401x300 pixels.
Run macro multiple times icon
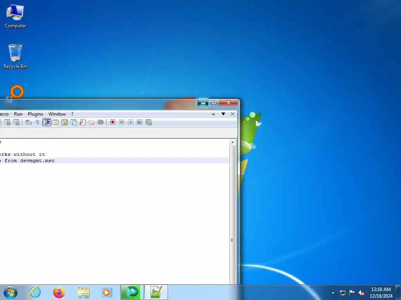pyautogui.click(x=140, y=122)
